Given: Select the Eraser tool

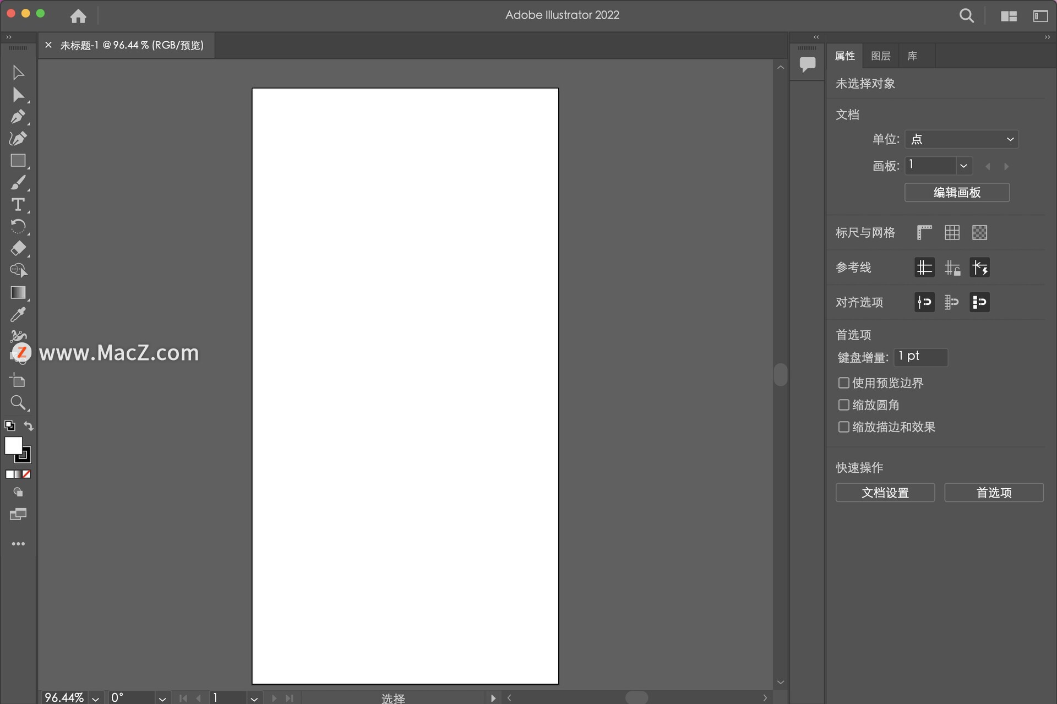Looking at the screenshot, I should click(18, 249).
